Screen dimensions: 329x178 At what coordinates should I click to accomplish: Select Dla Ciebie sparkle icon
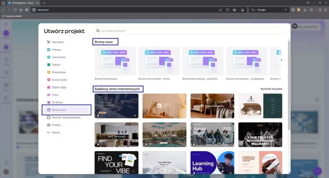[49, 42]
